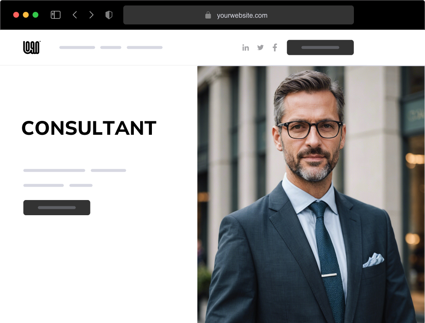Click the dark button below the Consultant heading
This screenshot has height=323, width=425.
coord(57,208)
